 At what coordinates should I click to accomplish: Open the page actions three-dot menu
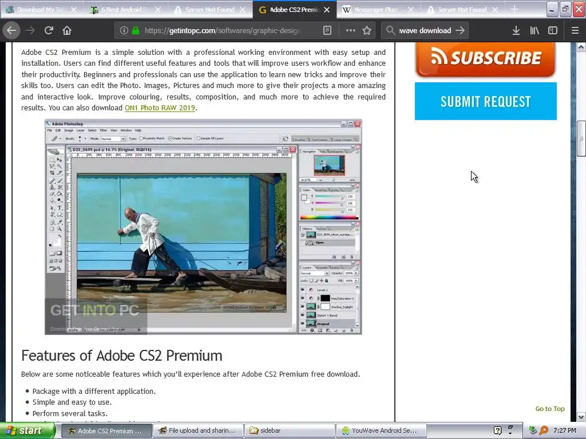click(351, 31)
